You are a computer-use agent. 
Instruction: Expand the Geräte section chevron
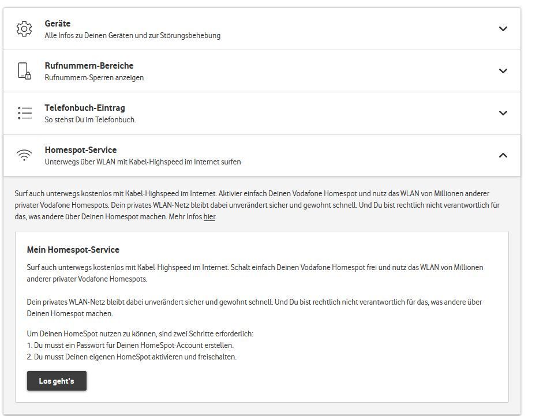tap(503, 29)
